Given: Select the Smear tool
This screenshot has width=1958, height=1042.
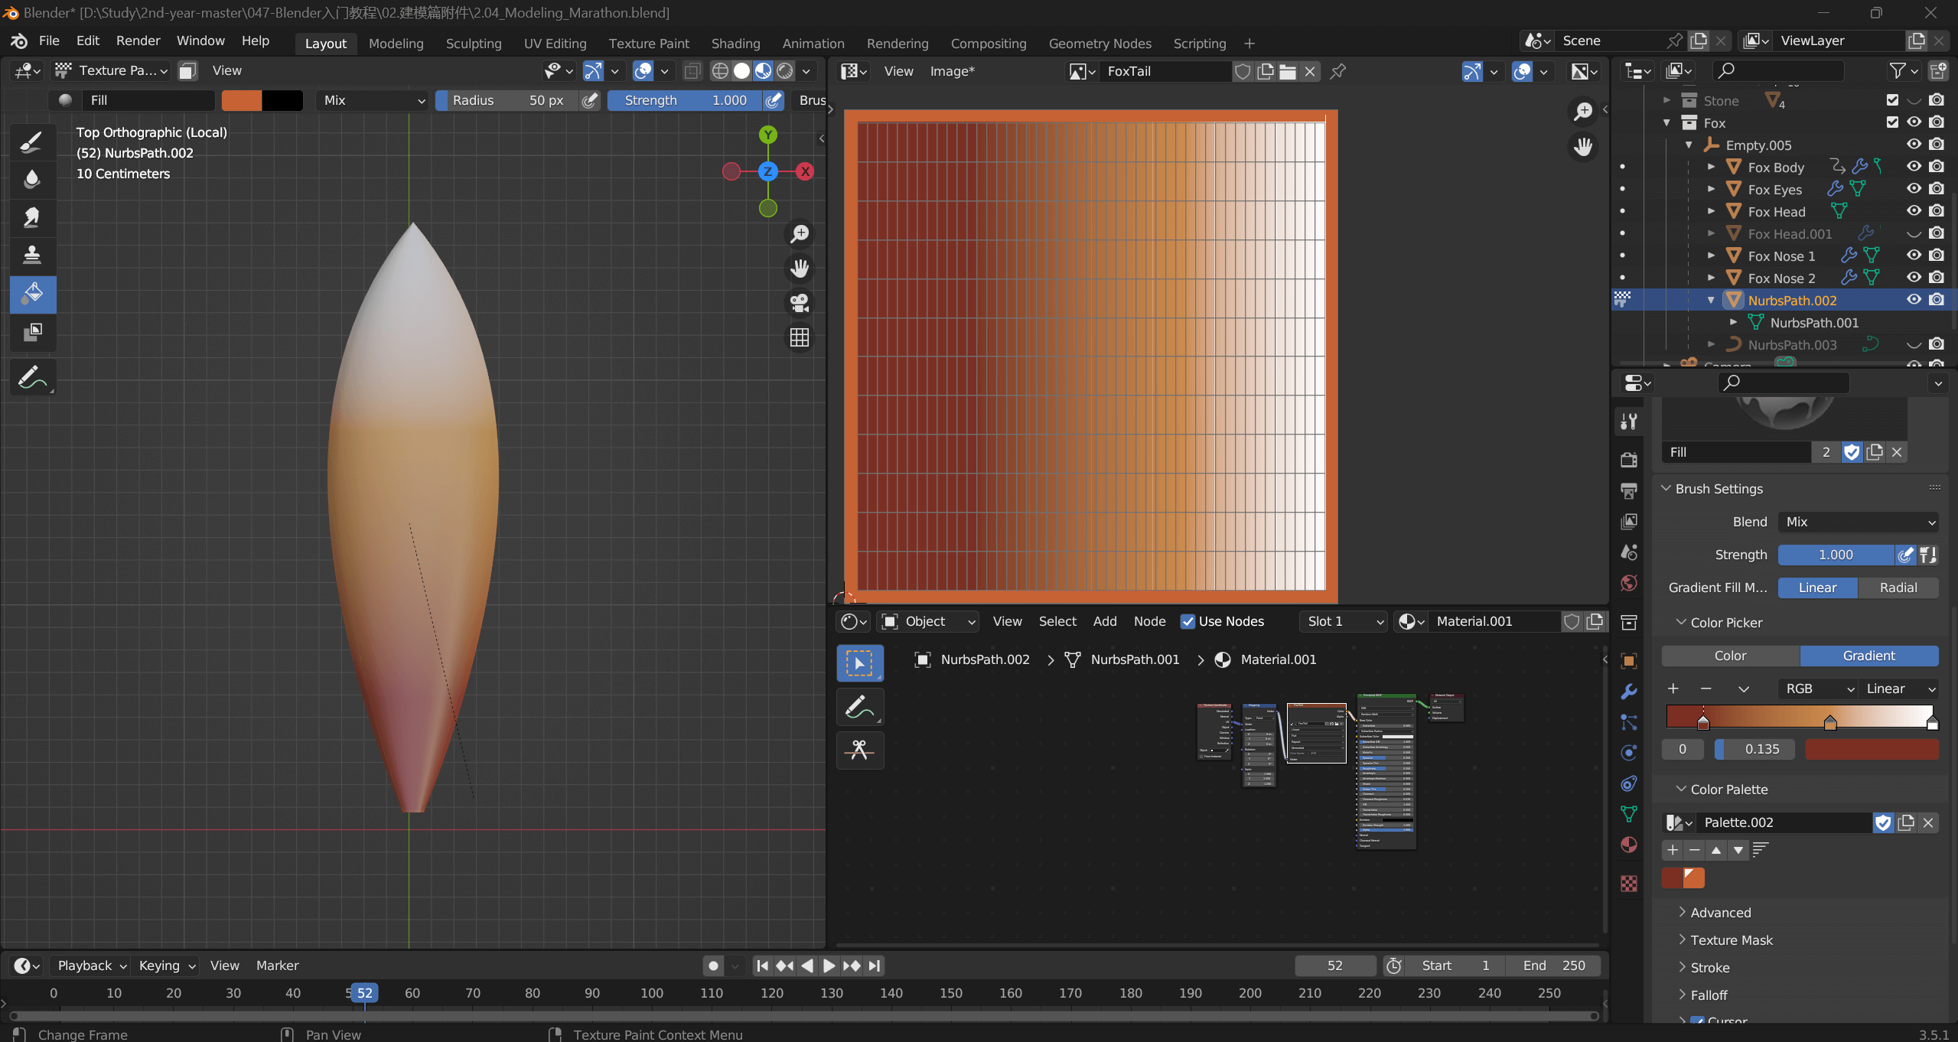Looking at the screenshot, I should point(32,217).
